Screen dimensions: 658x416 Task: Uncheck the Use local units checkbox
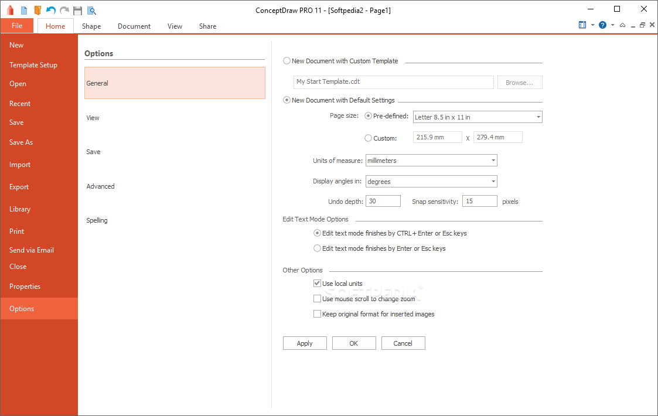coord(317,284)
